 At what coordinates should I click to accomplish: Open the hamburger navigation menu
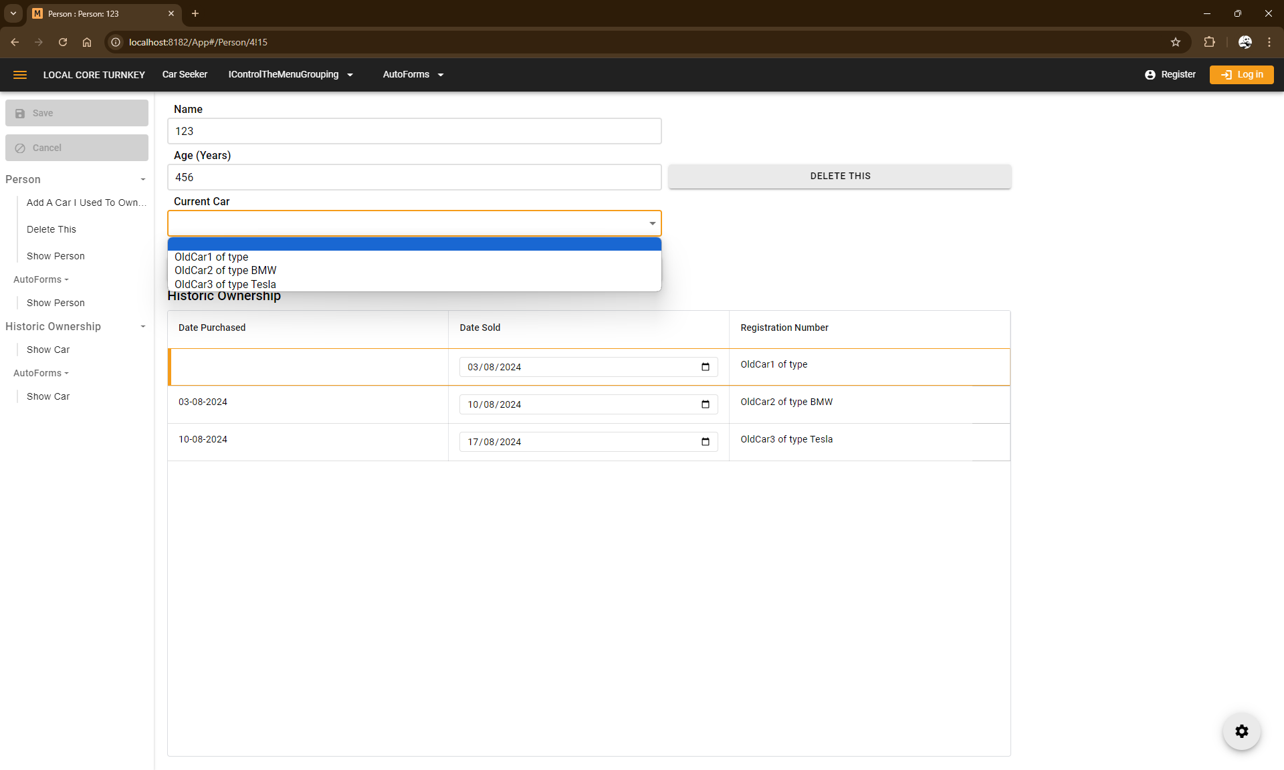pyautogui.click(x=20, y=75)
